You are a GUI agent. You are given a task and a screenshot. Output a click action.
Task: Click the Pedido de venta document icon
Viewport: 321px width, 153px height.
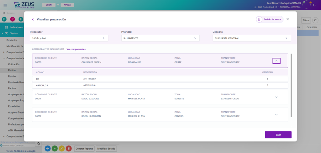click(259, 19)
